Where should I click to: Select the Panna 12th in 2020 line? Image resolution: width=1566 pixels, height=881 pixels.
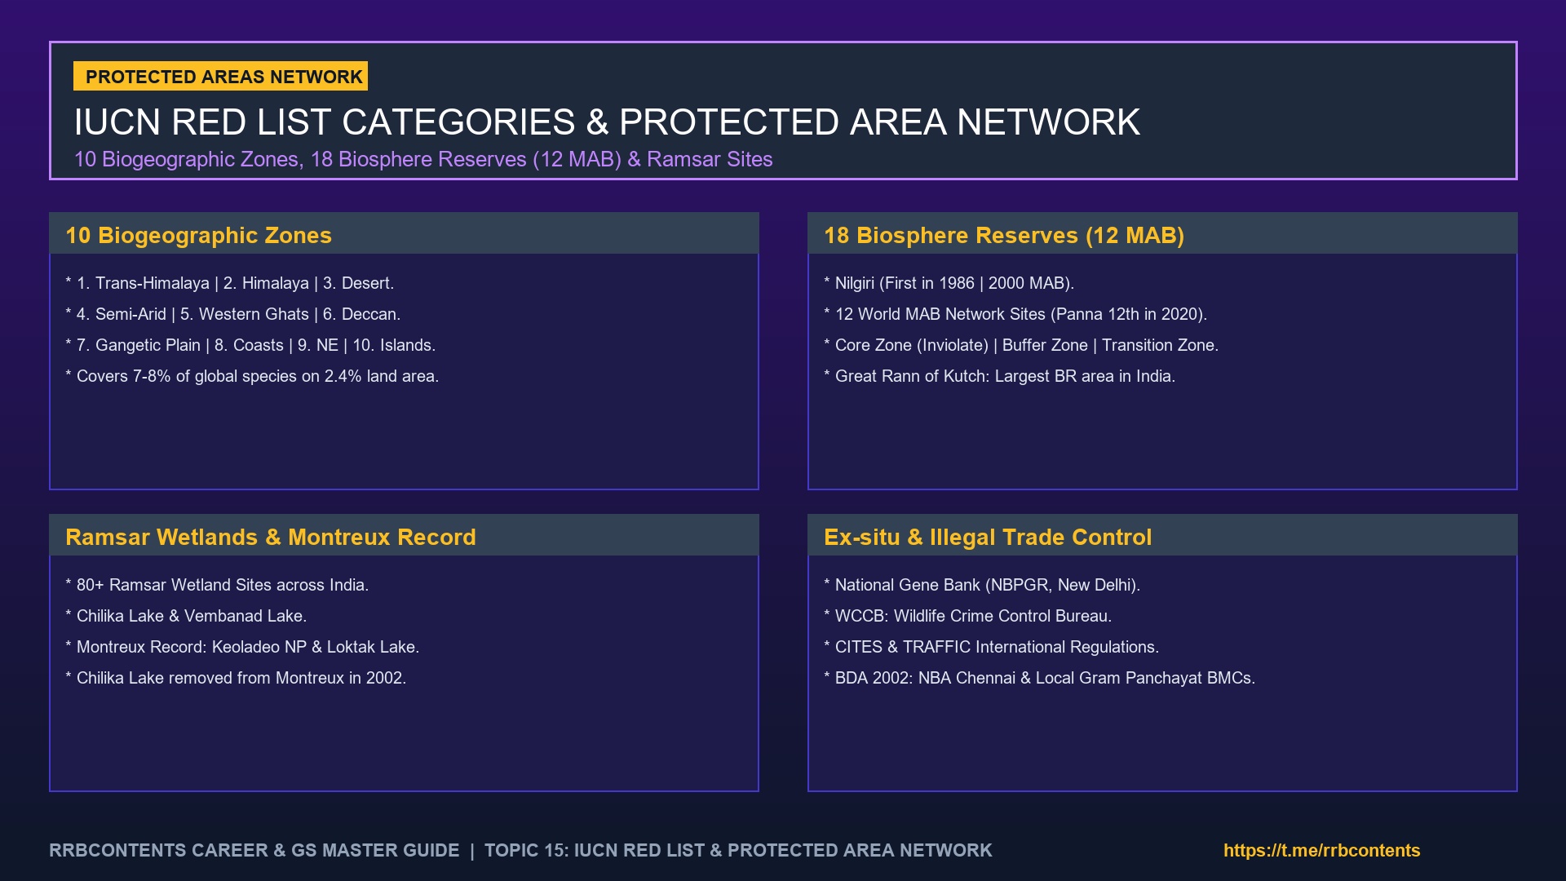1015,314
